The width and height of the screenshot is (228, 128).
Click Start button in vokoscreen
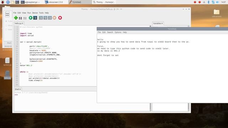pyautogui.click(x=9, y=43)
